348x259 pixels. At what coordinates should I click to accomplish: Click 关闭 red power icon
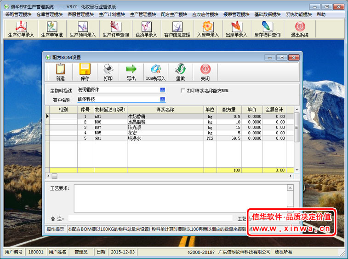click(x=205, y=72)
